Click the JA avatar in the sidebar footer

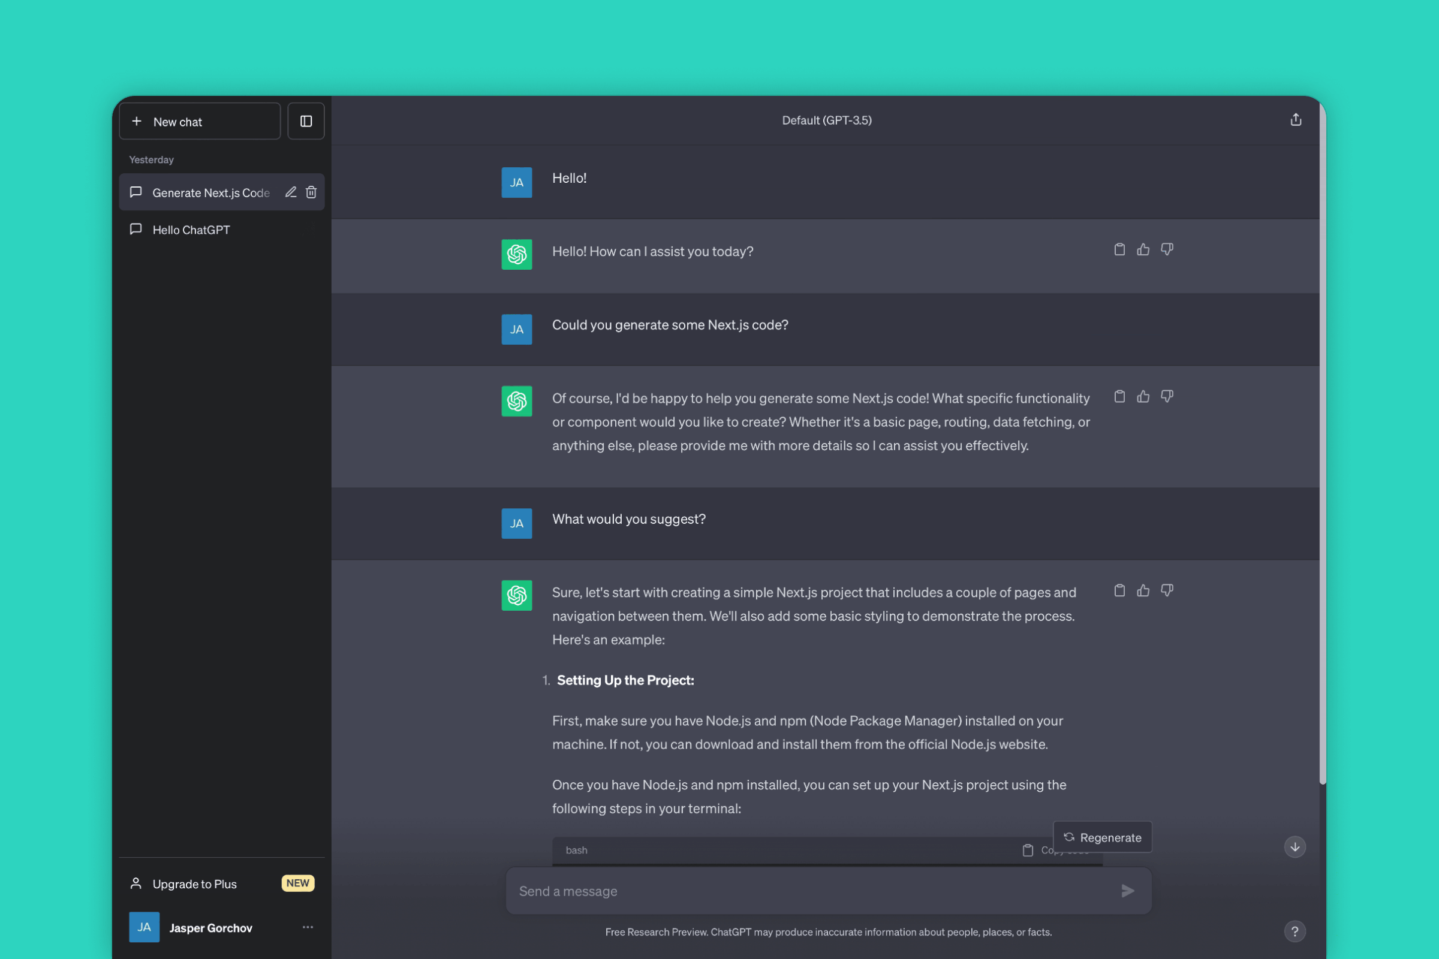144,927
